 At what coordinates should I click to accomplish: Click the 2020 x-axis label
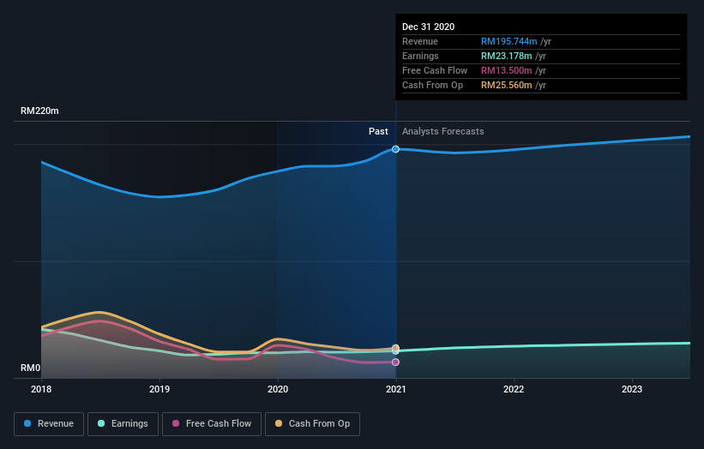pos(278,389)
